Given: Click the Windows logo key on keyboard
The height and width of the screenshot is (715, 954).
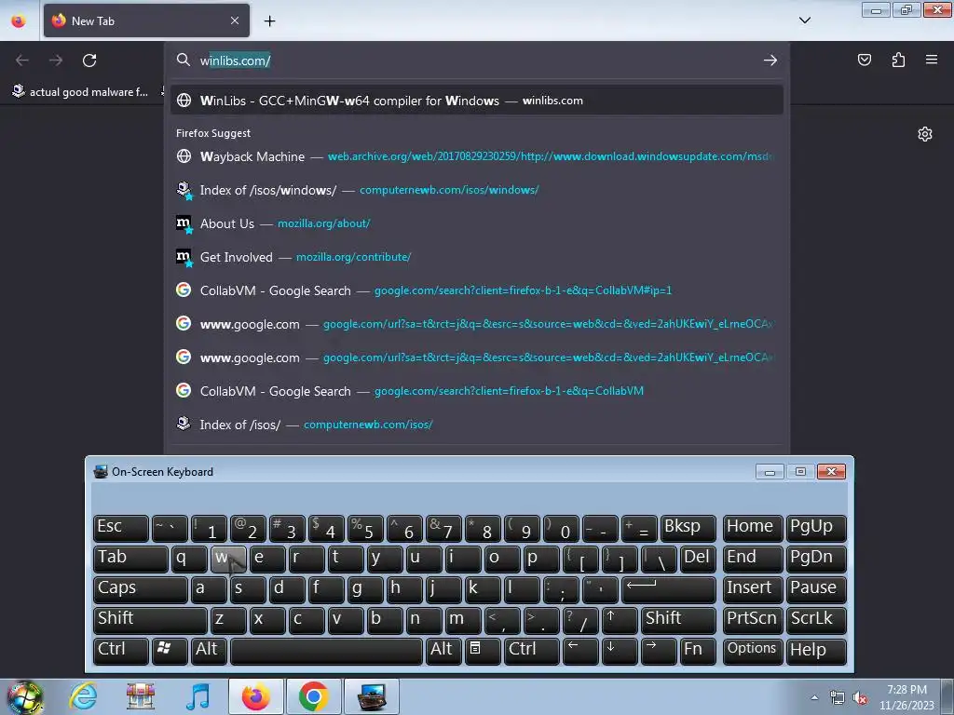Looking at the screenshot, I should [x=170, y=650].
